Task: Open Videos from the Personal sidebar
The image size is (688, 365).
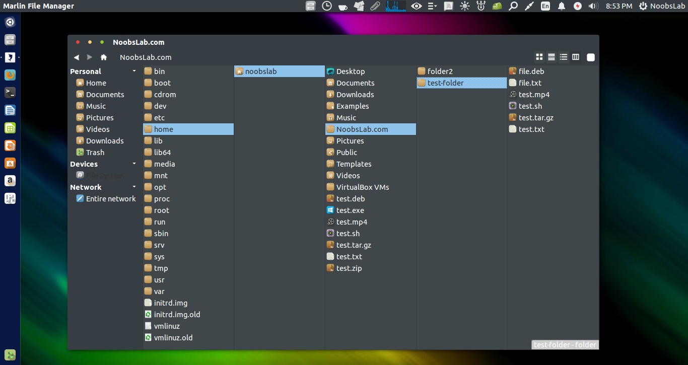Action: pyautogui.click(x=93, y=129)
